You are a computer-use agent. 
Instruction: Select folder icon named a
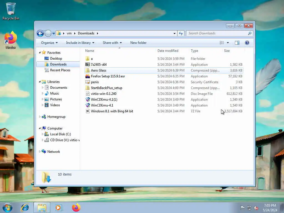87,59
